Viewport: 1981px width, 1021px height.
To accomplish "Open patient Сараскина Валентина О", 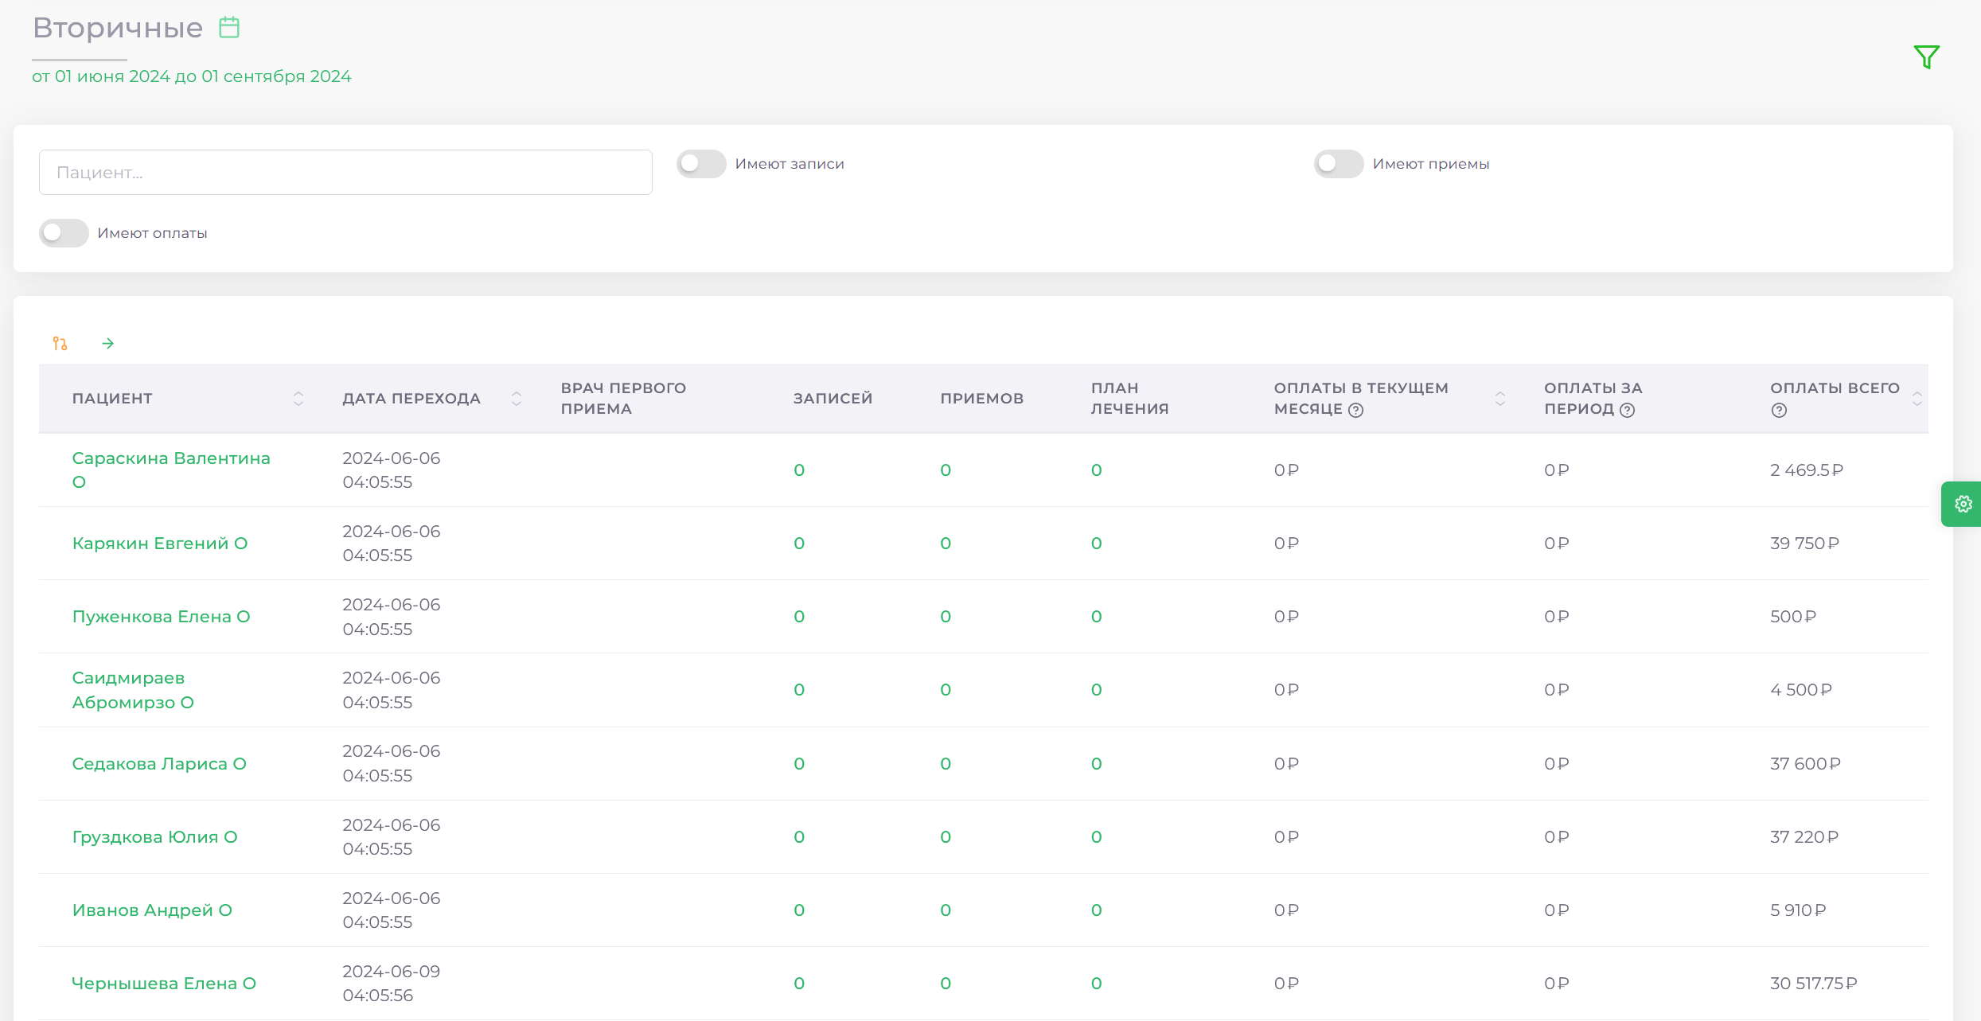I will tap(171, 470).
